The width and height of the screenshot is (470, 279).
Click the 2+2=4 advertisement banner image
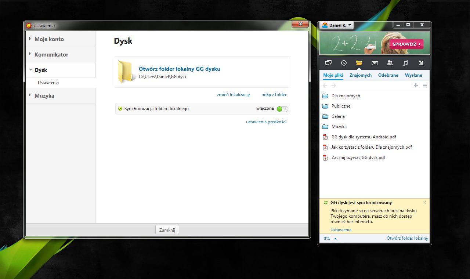[x=375, y=43]
